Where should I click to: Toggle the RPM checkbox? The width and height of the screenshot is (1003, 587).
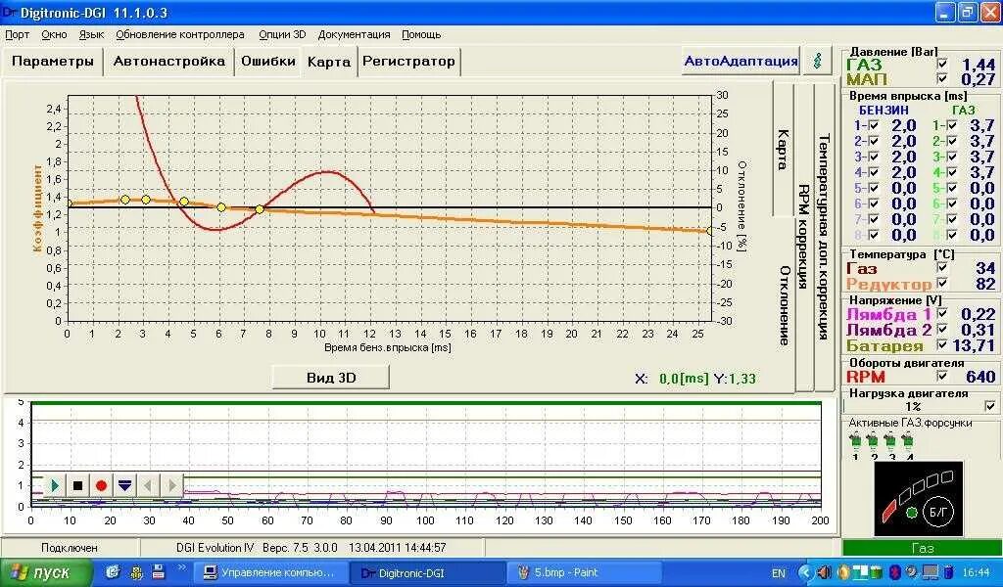(x=942, y=376)
